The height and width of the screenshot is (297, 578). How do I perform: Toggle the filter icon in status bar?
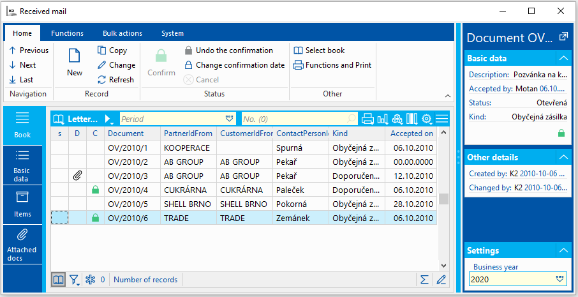coord(75,279)
